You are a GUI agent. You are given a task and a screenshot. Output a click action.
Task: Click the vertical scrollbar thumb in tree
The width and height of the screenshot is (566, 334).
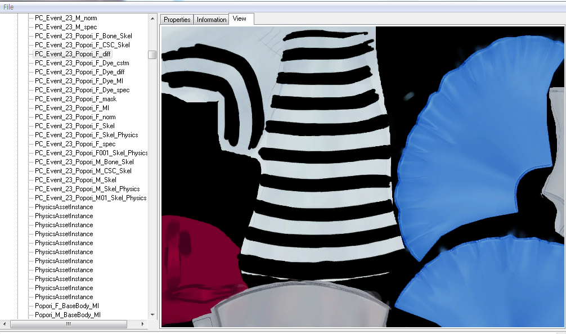[x=152, y=55]
